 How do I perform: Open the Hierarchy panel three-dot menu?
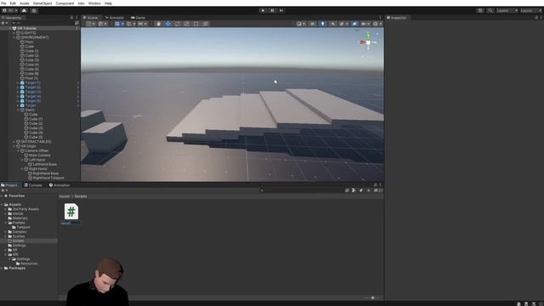76,17
